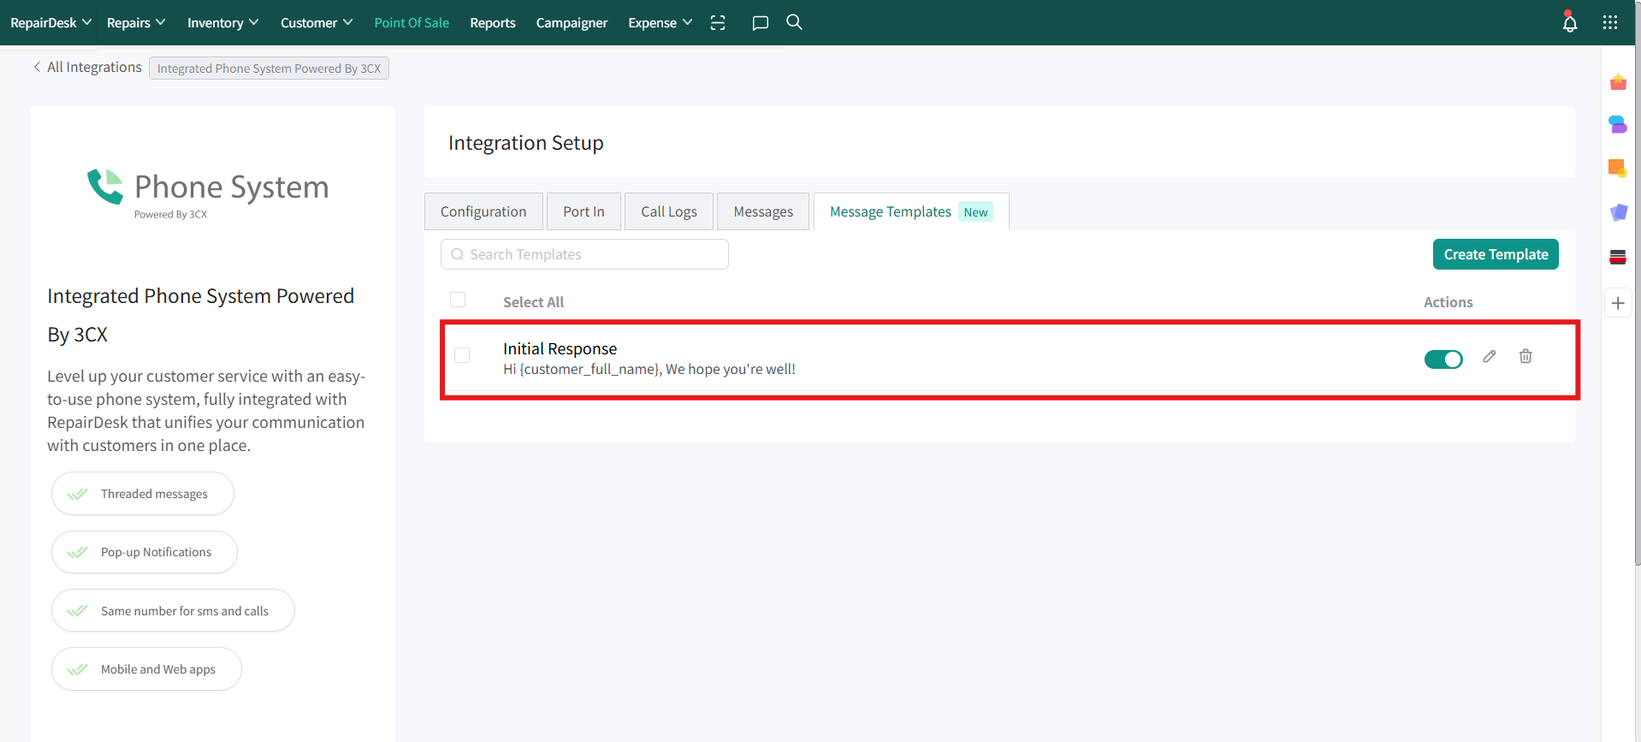Click the Threaded messages feature pill
Image resolution: width=1641 pixels, height=742 pixels.
[143, 494]
